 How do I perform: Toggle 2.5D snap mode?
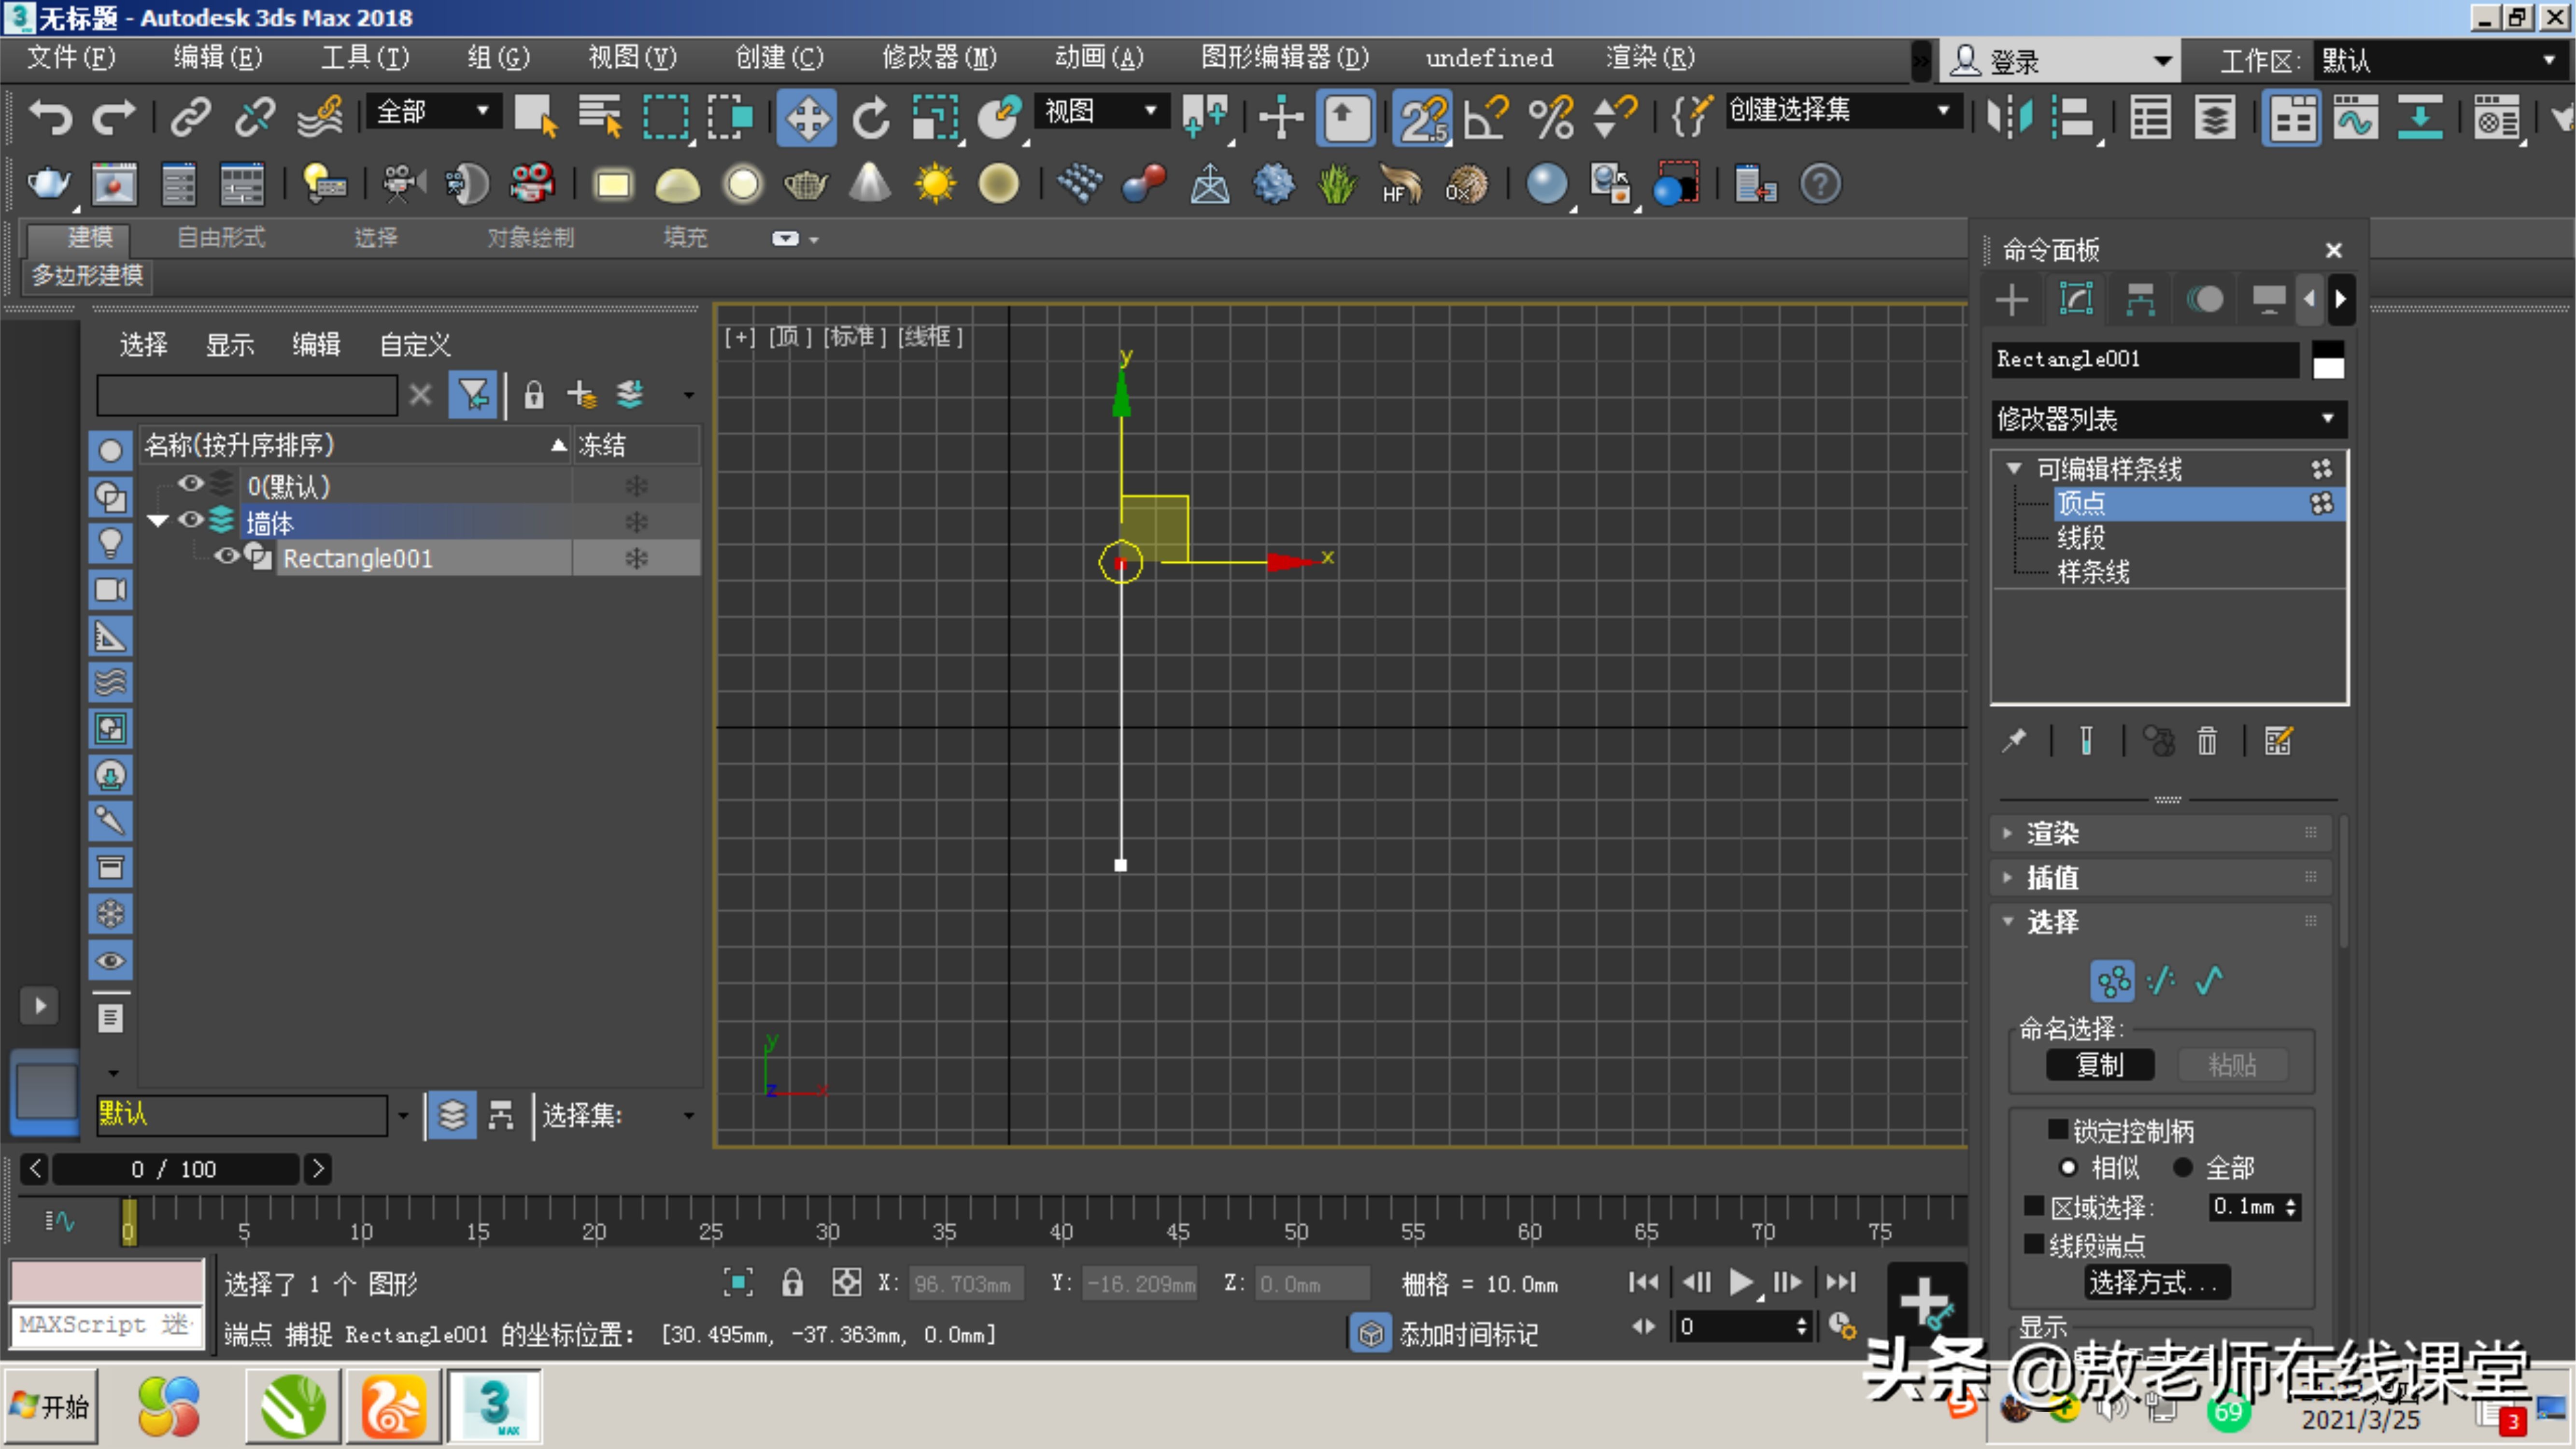click(x=1422, y=117)
